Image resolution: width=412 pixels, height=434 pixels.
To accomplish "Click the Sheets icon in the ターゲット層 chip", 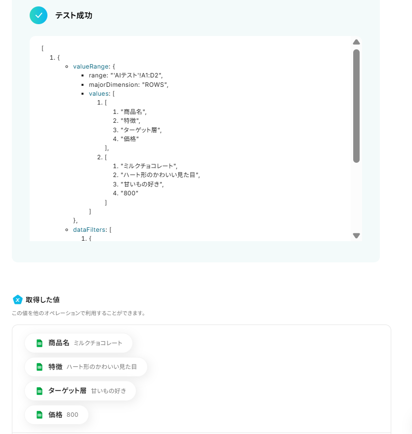I will pos(40,391).
